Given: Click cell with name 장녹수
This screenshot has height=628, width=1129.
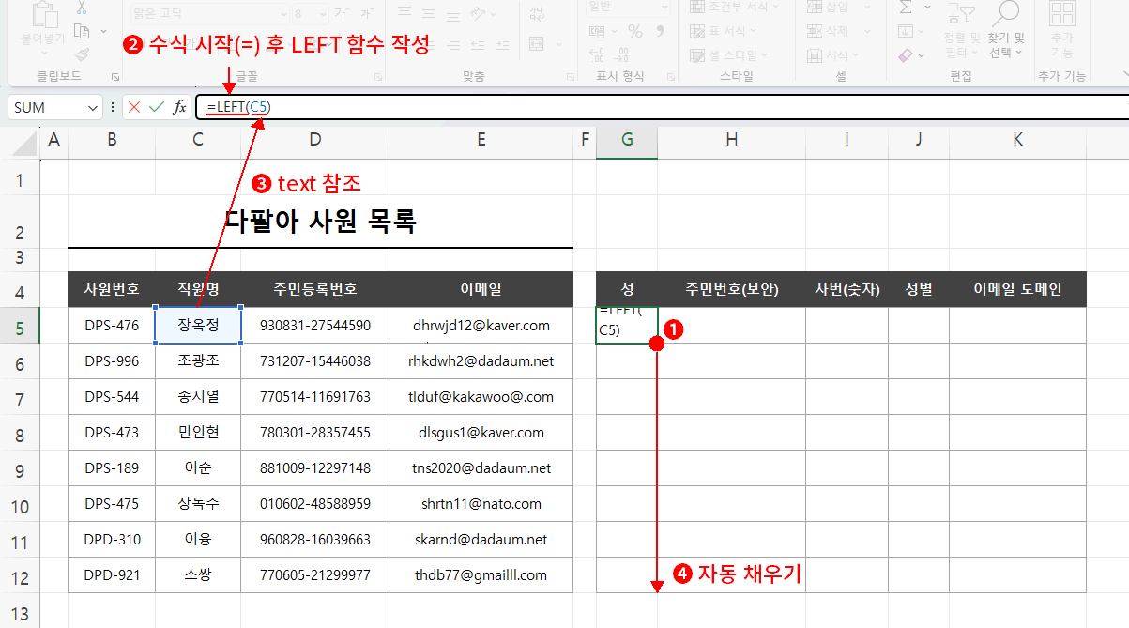Looking at the screenshot, I should coord(198,504).
